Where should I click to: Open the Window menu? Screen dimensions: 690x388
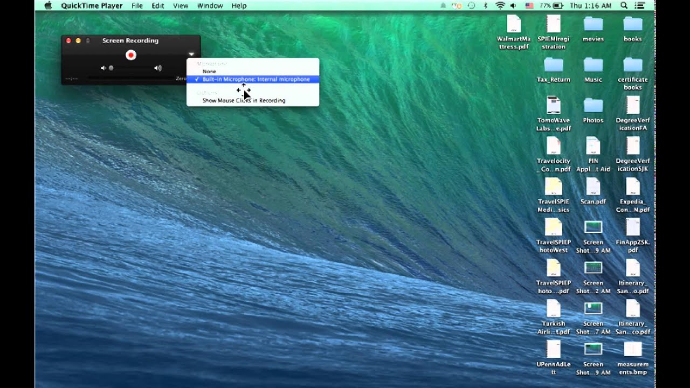click(210, 5)
